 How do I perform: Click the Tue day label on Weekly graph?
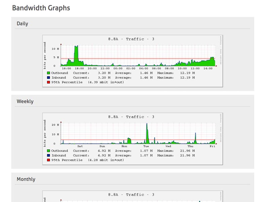tap(146, 146)
